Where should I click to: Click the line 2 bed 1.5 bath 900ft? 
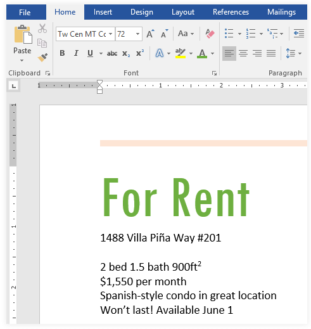(x=151, y=266)
